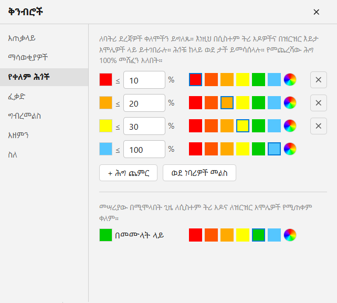This screenshot has height=303, width=337.
Task: Open custom color wheel for 100% rule
Action: click(290, 149)
